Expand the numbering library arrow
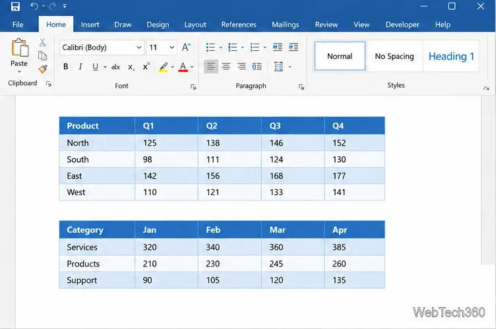The image size is (496, 329). coord(242,47)
